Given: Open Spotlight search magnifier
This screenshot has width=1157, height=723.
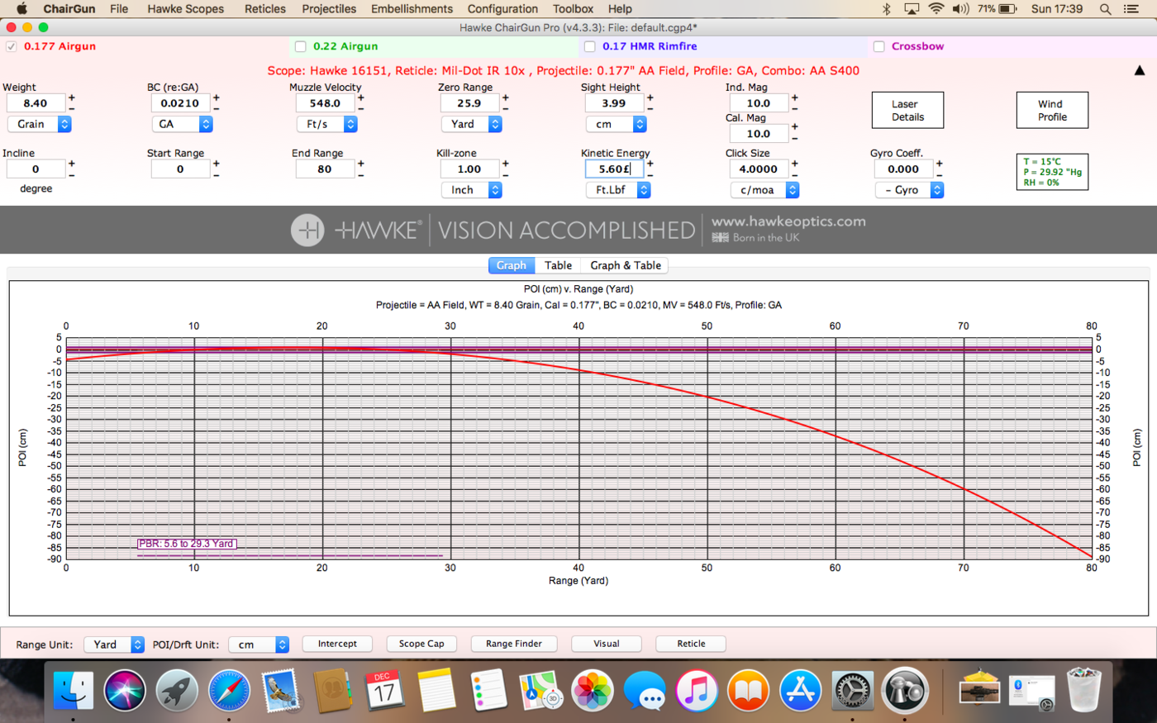Looking at the screenshot, I should [x=1105, y=9].
